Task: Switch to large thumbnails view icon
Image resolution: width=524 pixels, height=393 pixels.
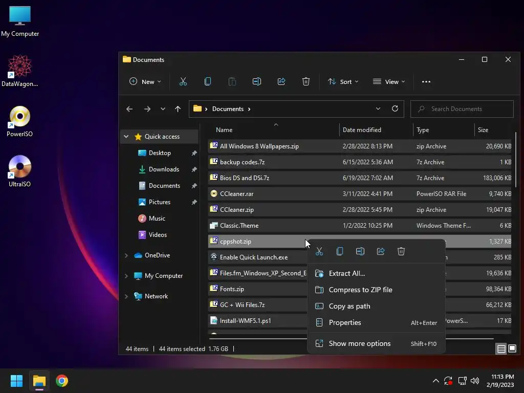Action: click(x=512, y=349)
